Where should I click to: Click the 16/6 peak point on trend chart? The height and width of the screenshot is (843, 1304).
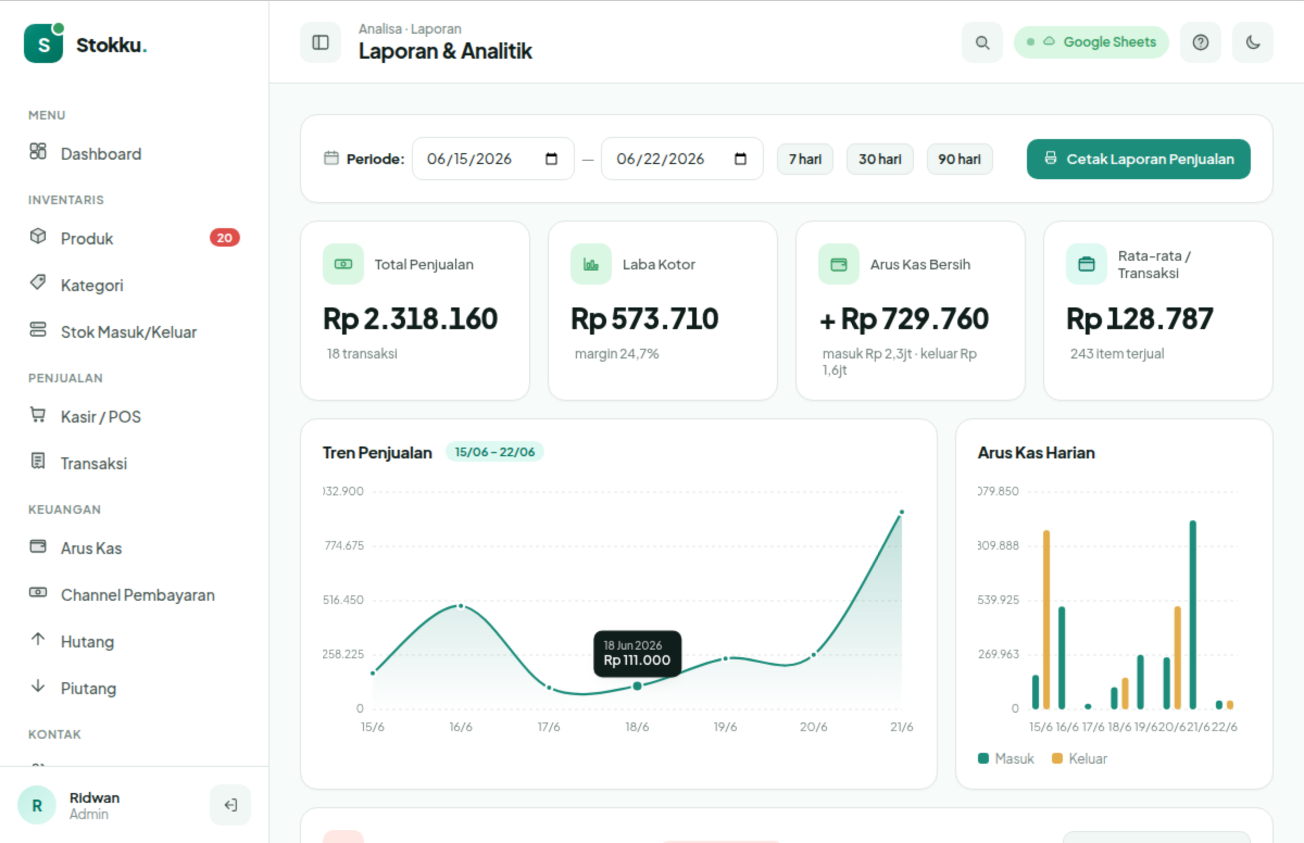[461, 606]
